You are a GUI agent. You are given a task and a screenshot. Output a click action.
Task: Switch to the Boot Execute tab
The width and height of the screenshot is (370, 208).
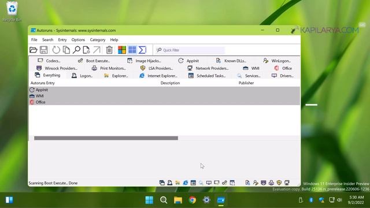pyautogui.click(x=94, y=61)
